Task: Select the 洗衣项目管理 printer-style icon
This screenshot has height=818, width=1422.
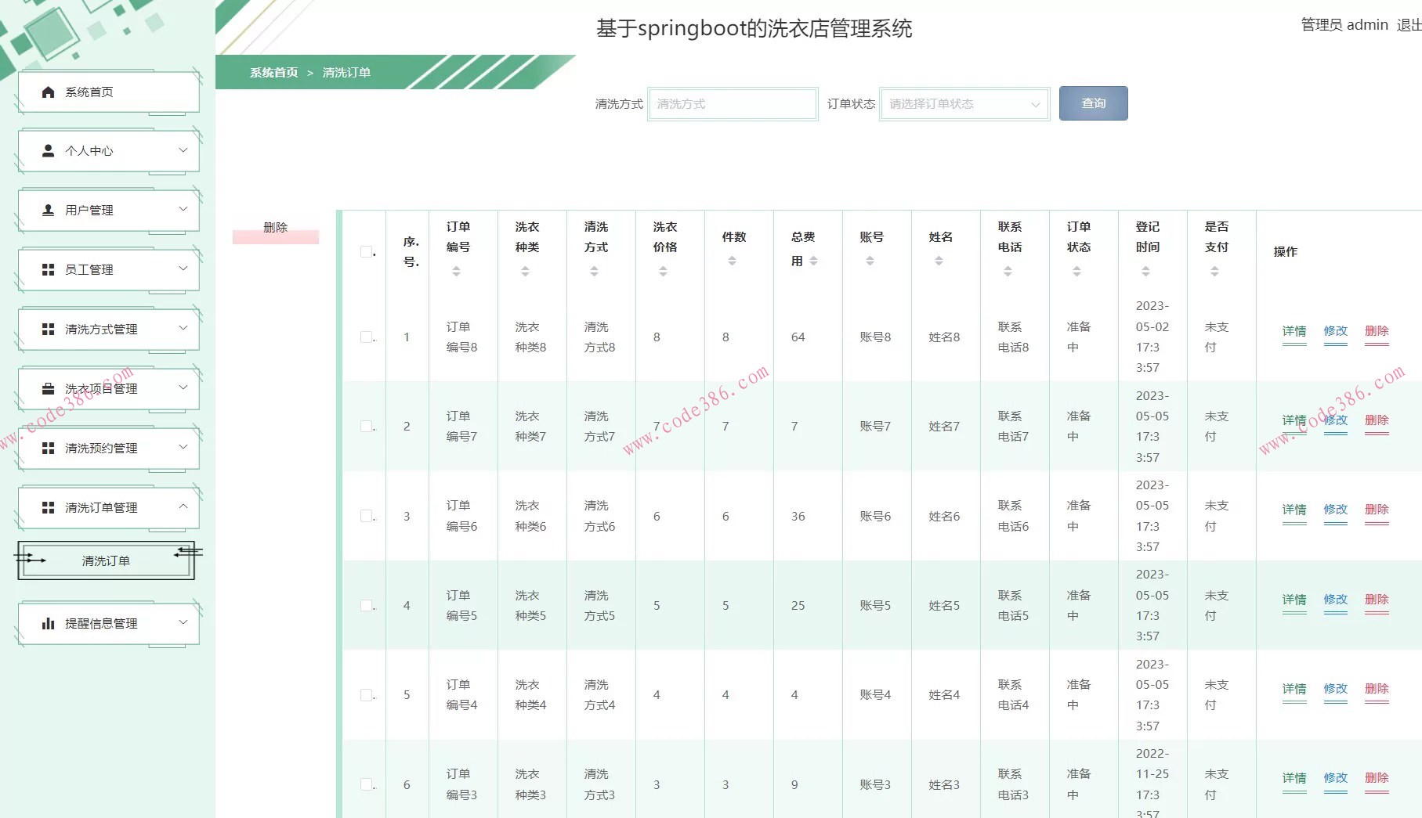Action: point(47,387)
